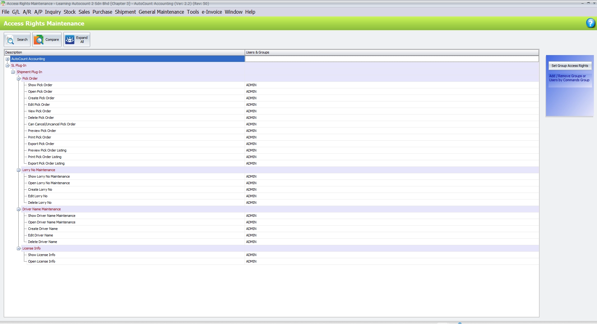This screenshot has height=336, width=597.
Task: Open the Purchase menu
Action: [x=102, y=12]
